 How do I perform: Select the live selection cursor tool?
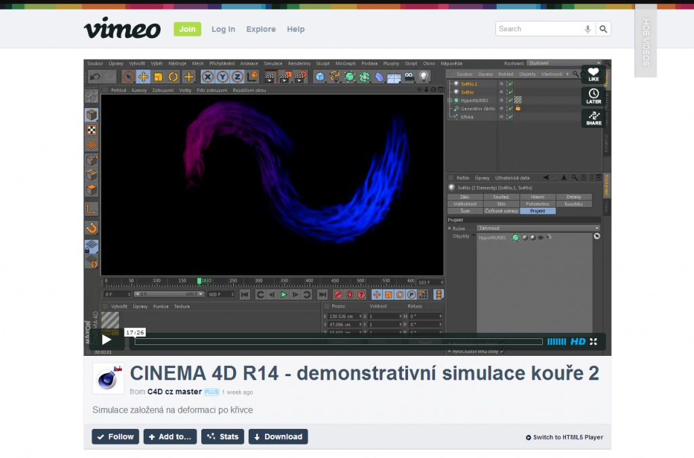pos(128,77)
